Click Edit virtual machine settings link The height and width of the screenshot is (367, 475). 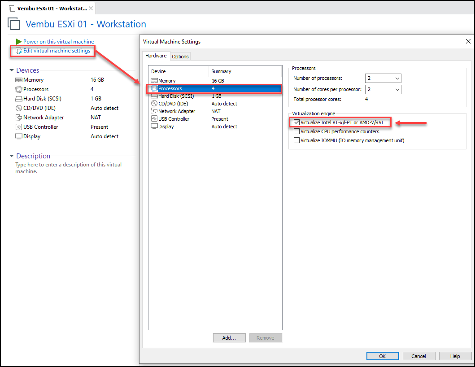click(x=57, y=51)
